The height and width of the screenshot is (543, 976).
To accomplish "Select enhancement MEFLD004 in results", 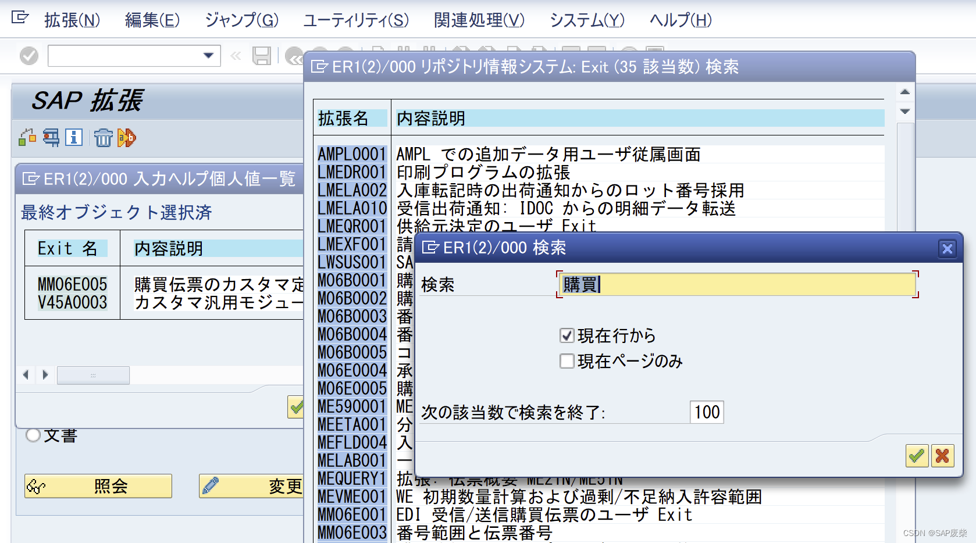I will click(x=352, y=442).
